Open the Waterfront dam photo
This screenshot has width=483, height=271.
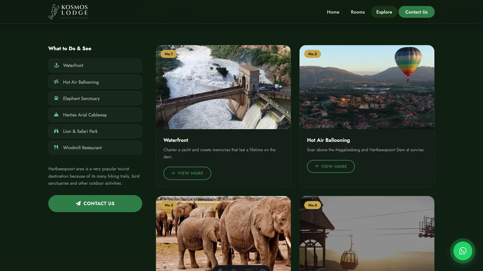pyautogui.click(x=223, y=87)
